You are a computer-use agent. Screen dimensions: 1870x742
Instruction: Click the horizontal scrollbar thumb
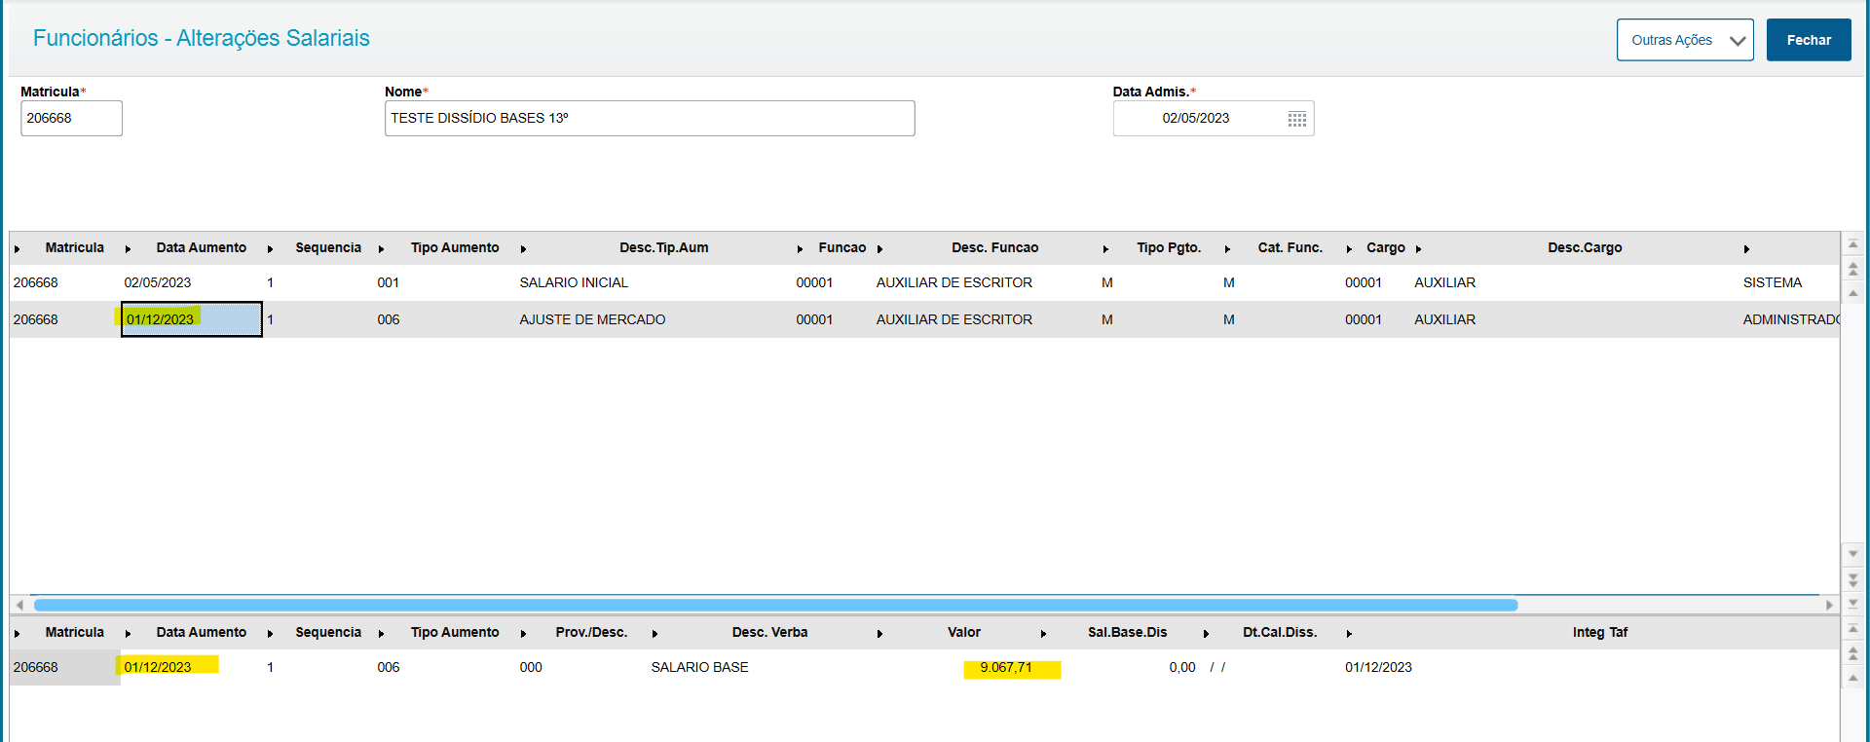point(775,605)
